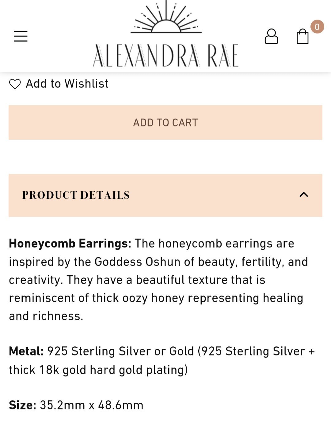Click the 35.2mm x 48.6mm dimensions text
Screen dimensions: 331x441
(91, 405)
